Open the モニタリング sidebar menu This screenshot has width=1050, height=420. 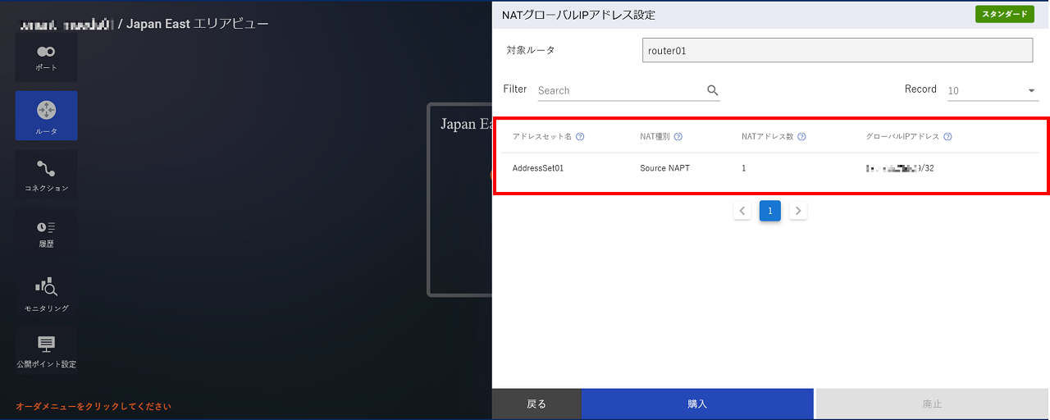[46, 295]
